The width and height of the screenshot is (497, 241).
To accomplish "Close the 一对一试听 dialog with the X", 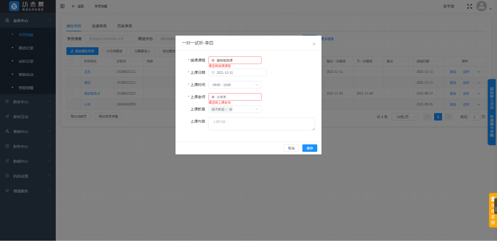I will 314,44.
